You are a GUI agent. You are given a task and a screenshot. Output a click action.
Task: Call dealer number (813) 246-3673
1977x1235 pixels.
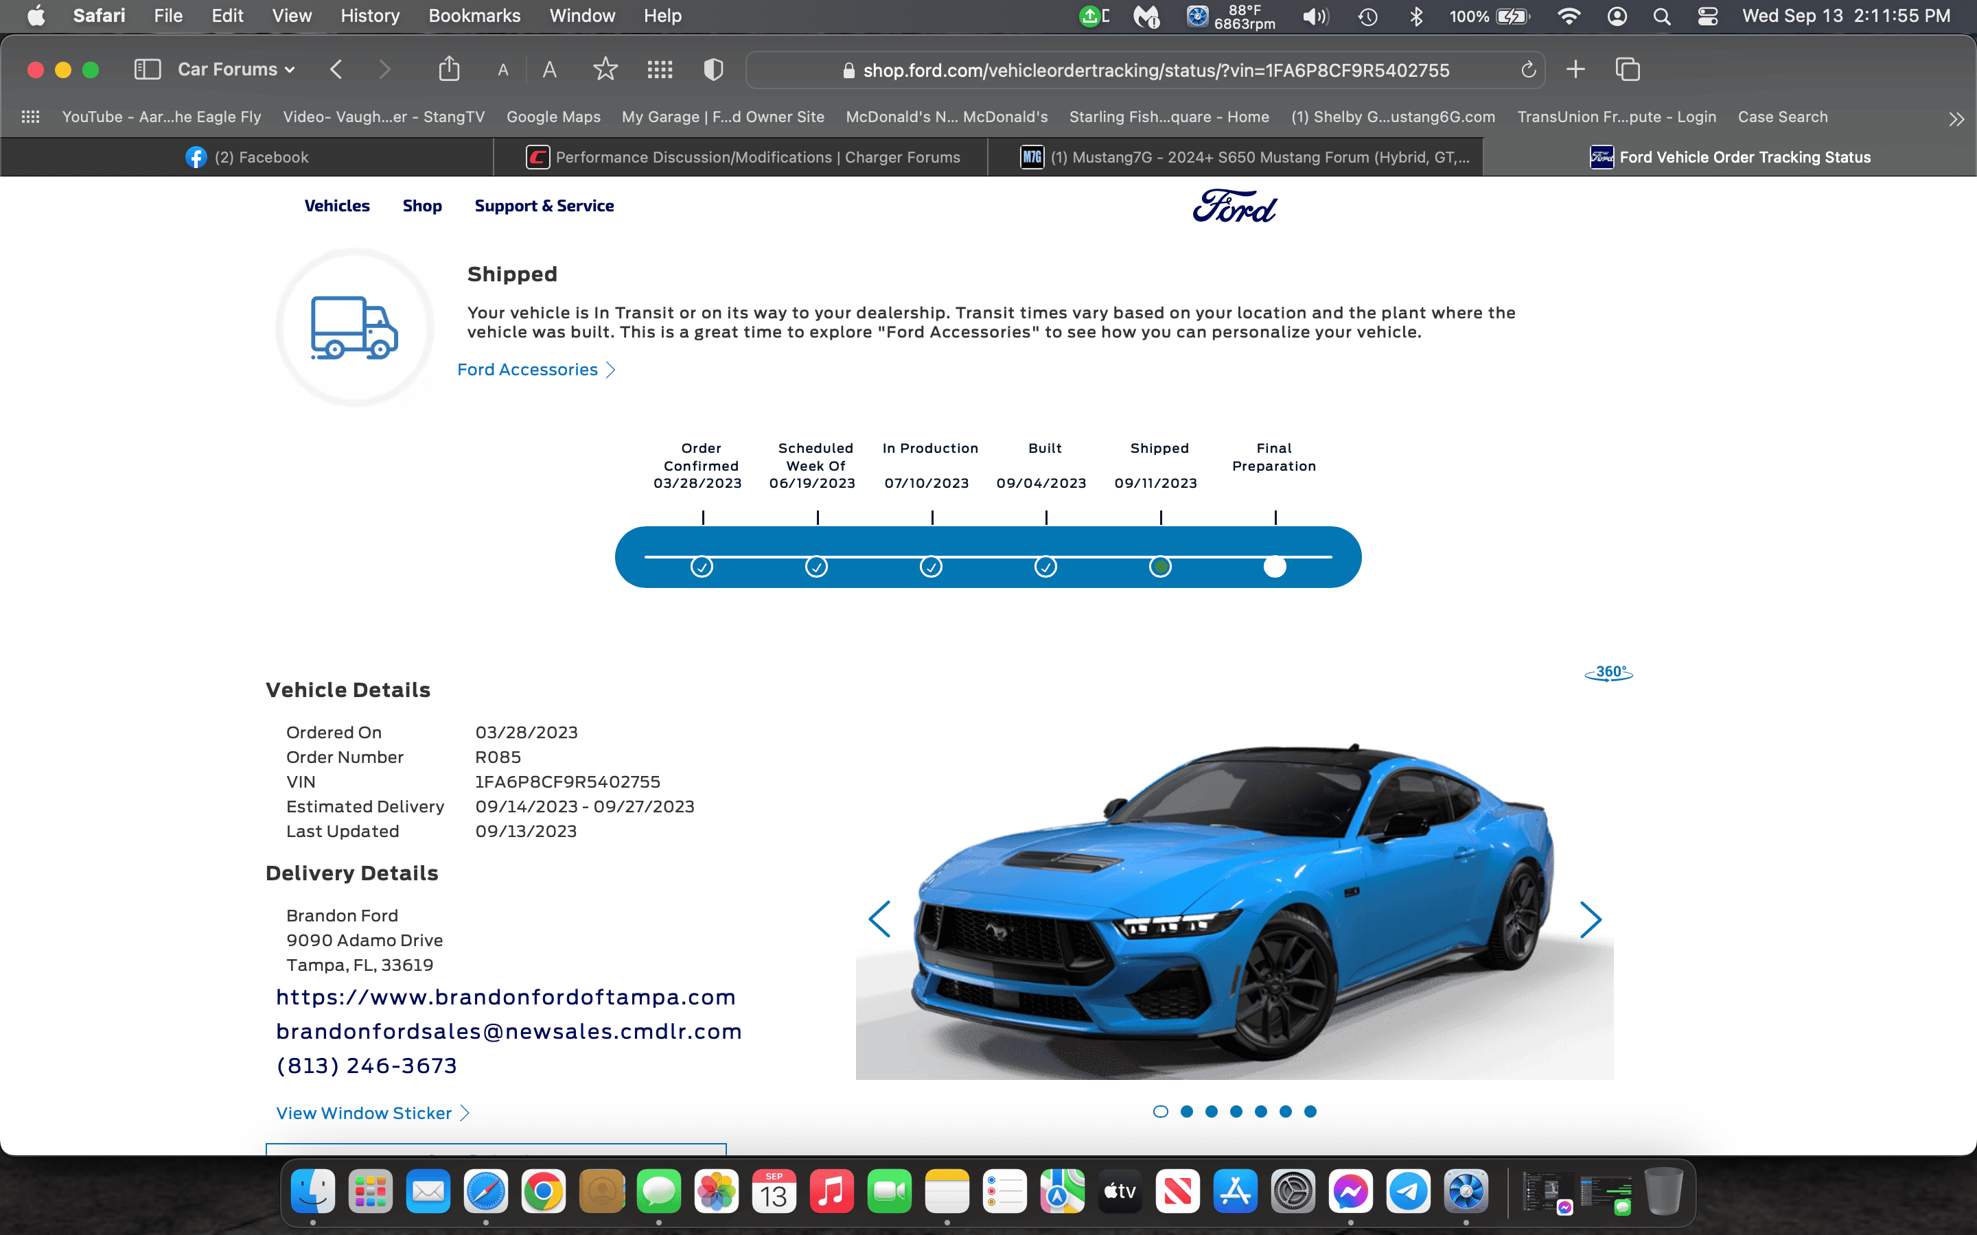pos(367,1066)
